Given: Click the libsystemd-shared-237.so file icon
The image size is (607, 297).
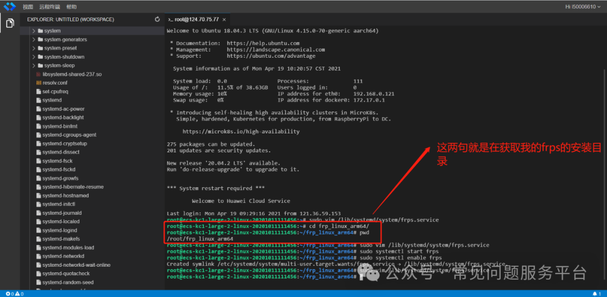Looking at the screenshot, I should (38, 74).
